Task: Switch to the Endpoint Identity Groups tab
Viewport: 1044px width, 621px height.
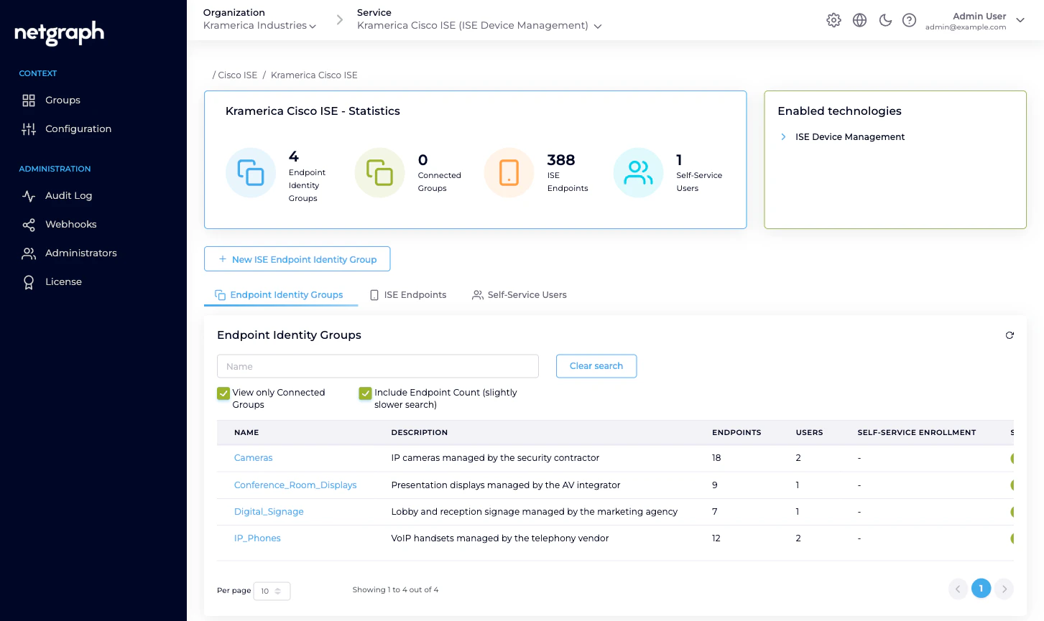Action: click(x=280, y=295)
